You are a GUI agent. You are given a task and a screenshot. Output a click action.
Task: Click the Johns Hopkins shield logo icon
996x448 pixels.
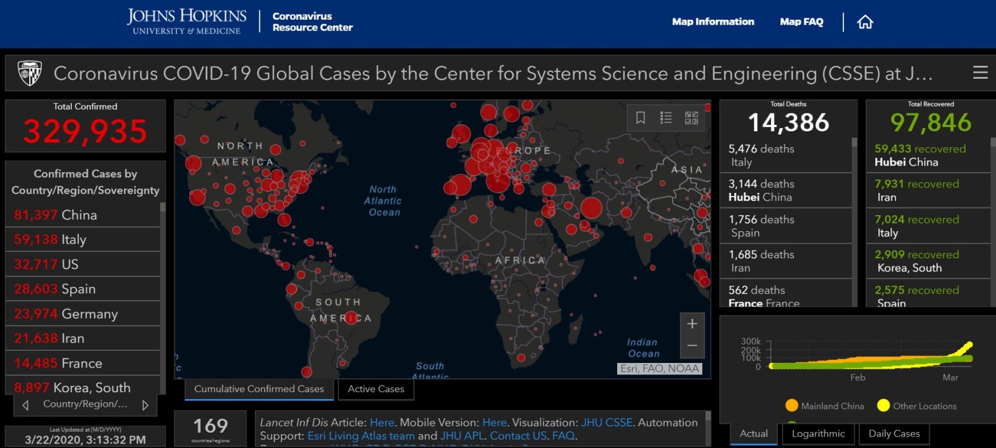pos(30,73)
